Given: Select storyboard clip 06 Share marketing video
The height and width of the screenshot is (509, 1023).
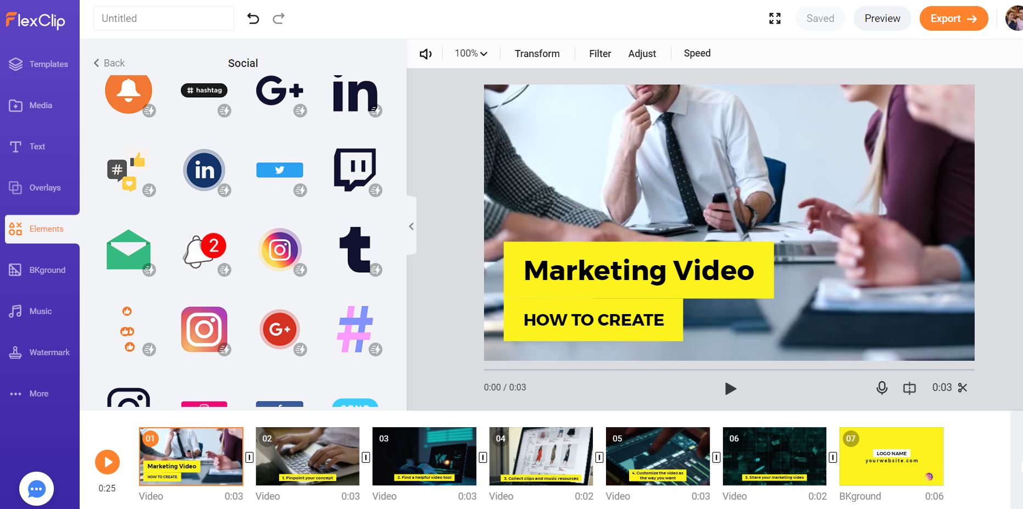Looking at the screenshot, I should 775,456.
